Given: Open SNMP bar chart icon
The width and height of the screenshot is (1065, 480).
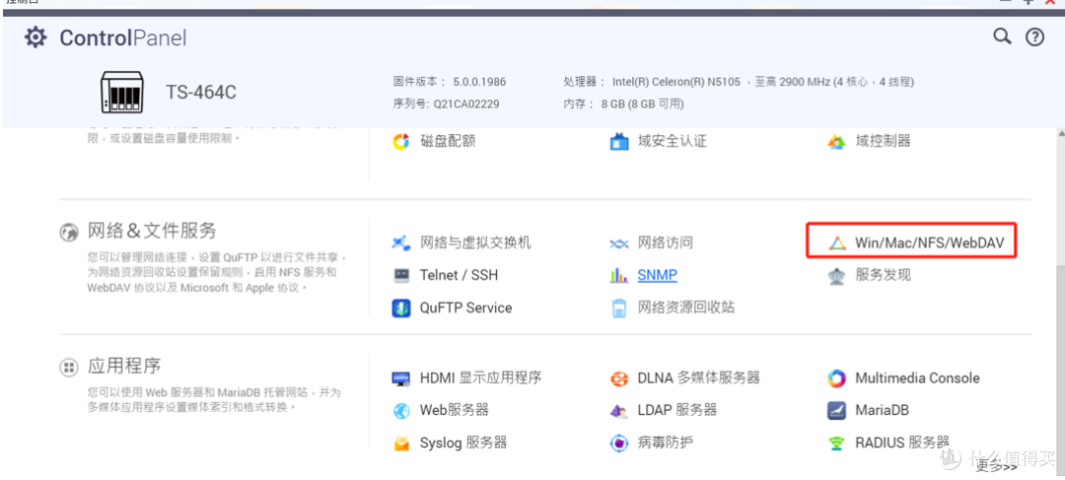Looking at the screenshot, I should click(618, 276).
